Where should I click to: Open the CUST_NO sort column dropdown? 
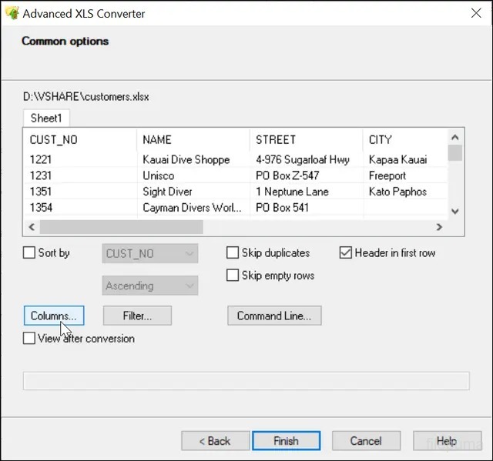(x=150, y=253)
